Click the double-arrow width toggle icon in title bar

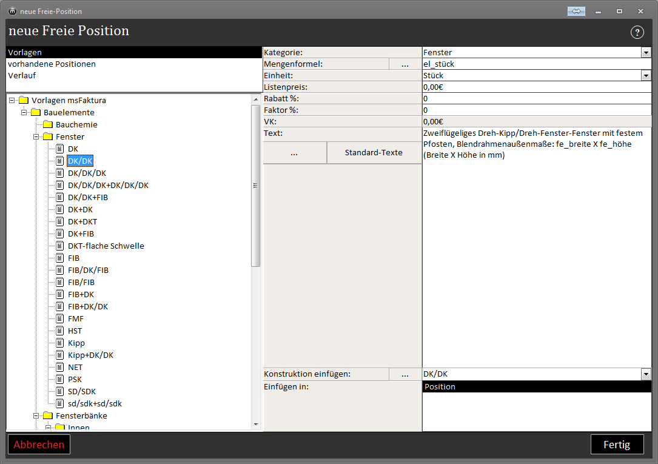coord(576,12)
